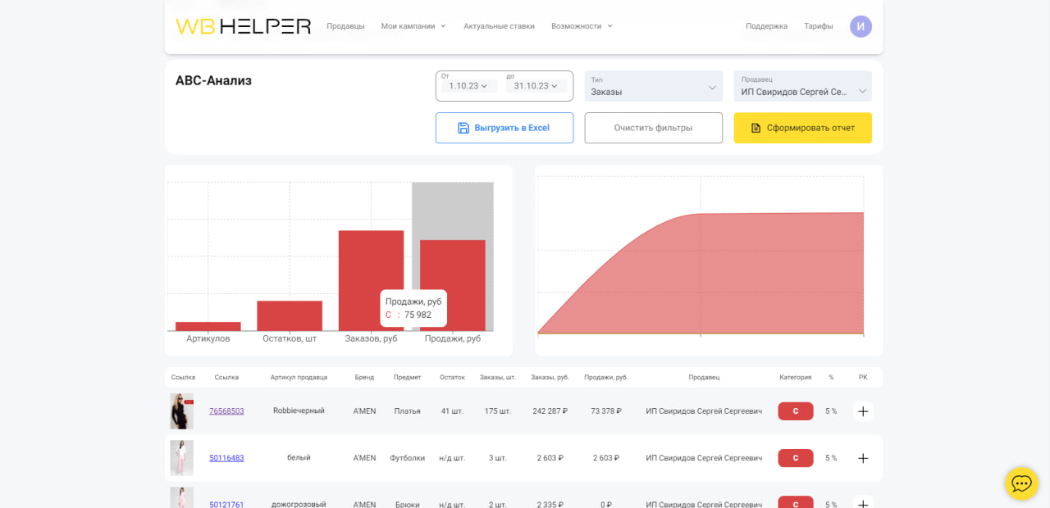Click the Выгрузить в Excel button

point(504,128)
